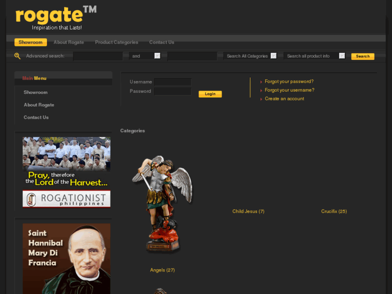Screen dimensions: 392x294
Task: Click the Login button
Action: click(210, 94)
